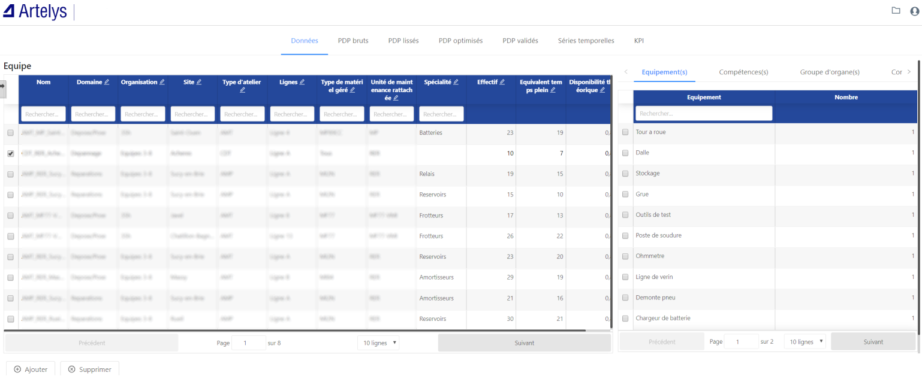Image resolution: width=922 pixels, height=379 pixels.
Task: Click the Equipement table page number field
Action: [x=741, y=342]
